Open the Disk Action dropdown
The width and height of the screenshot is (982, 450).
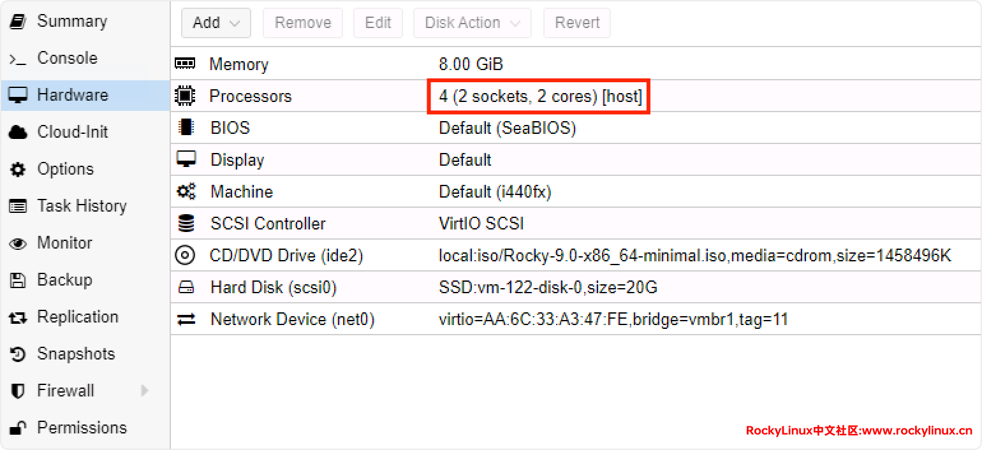pos(473,23)
